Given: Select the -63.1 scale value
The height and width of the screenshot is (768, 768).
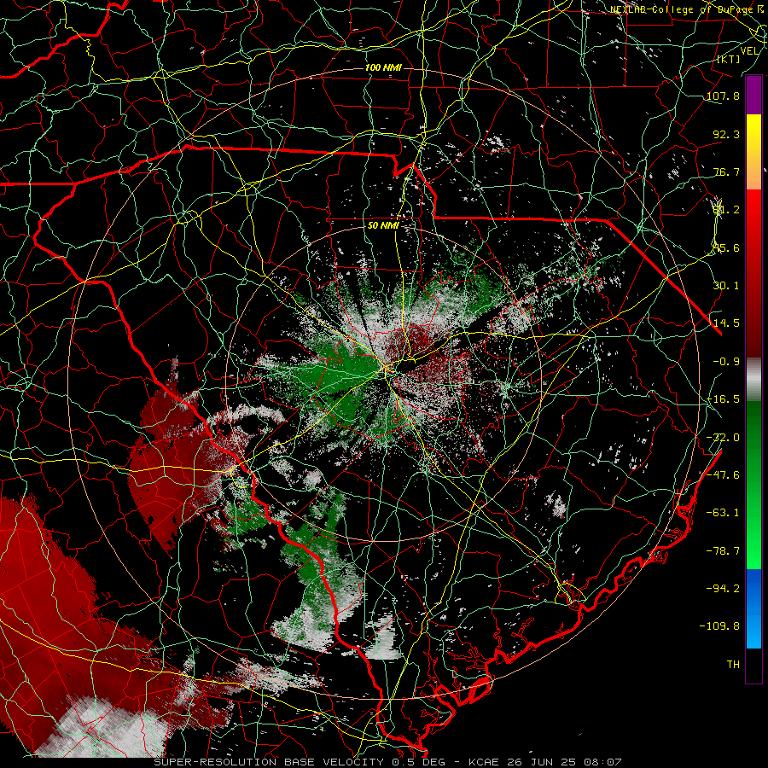Looking at the screenshot, I should coord(723,513).
